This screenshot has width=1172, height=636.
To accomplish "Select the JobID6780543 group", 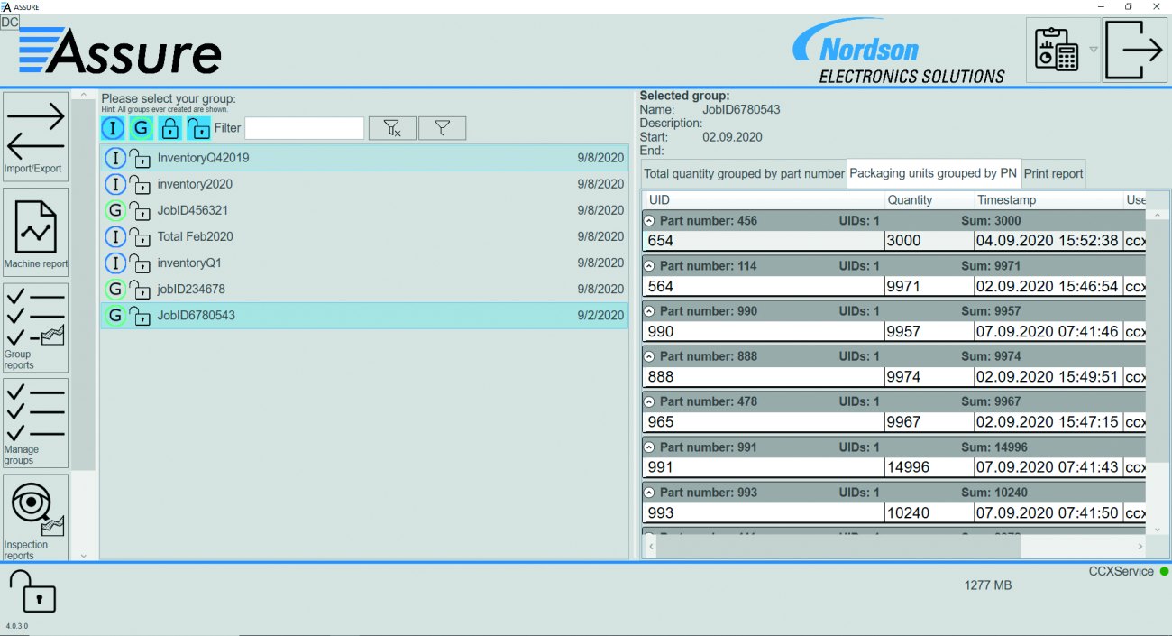I will [x=364, y=316].
